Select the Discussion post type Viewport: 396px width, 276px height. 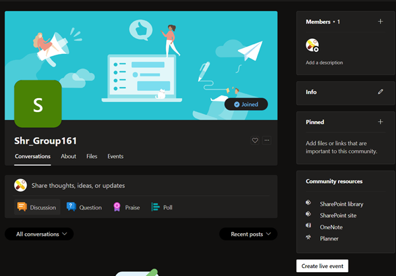37,207
